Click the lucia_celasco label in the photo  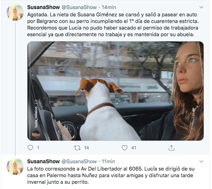pos(36,117)
